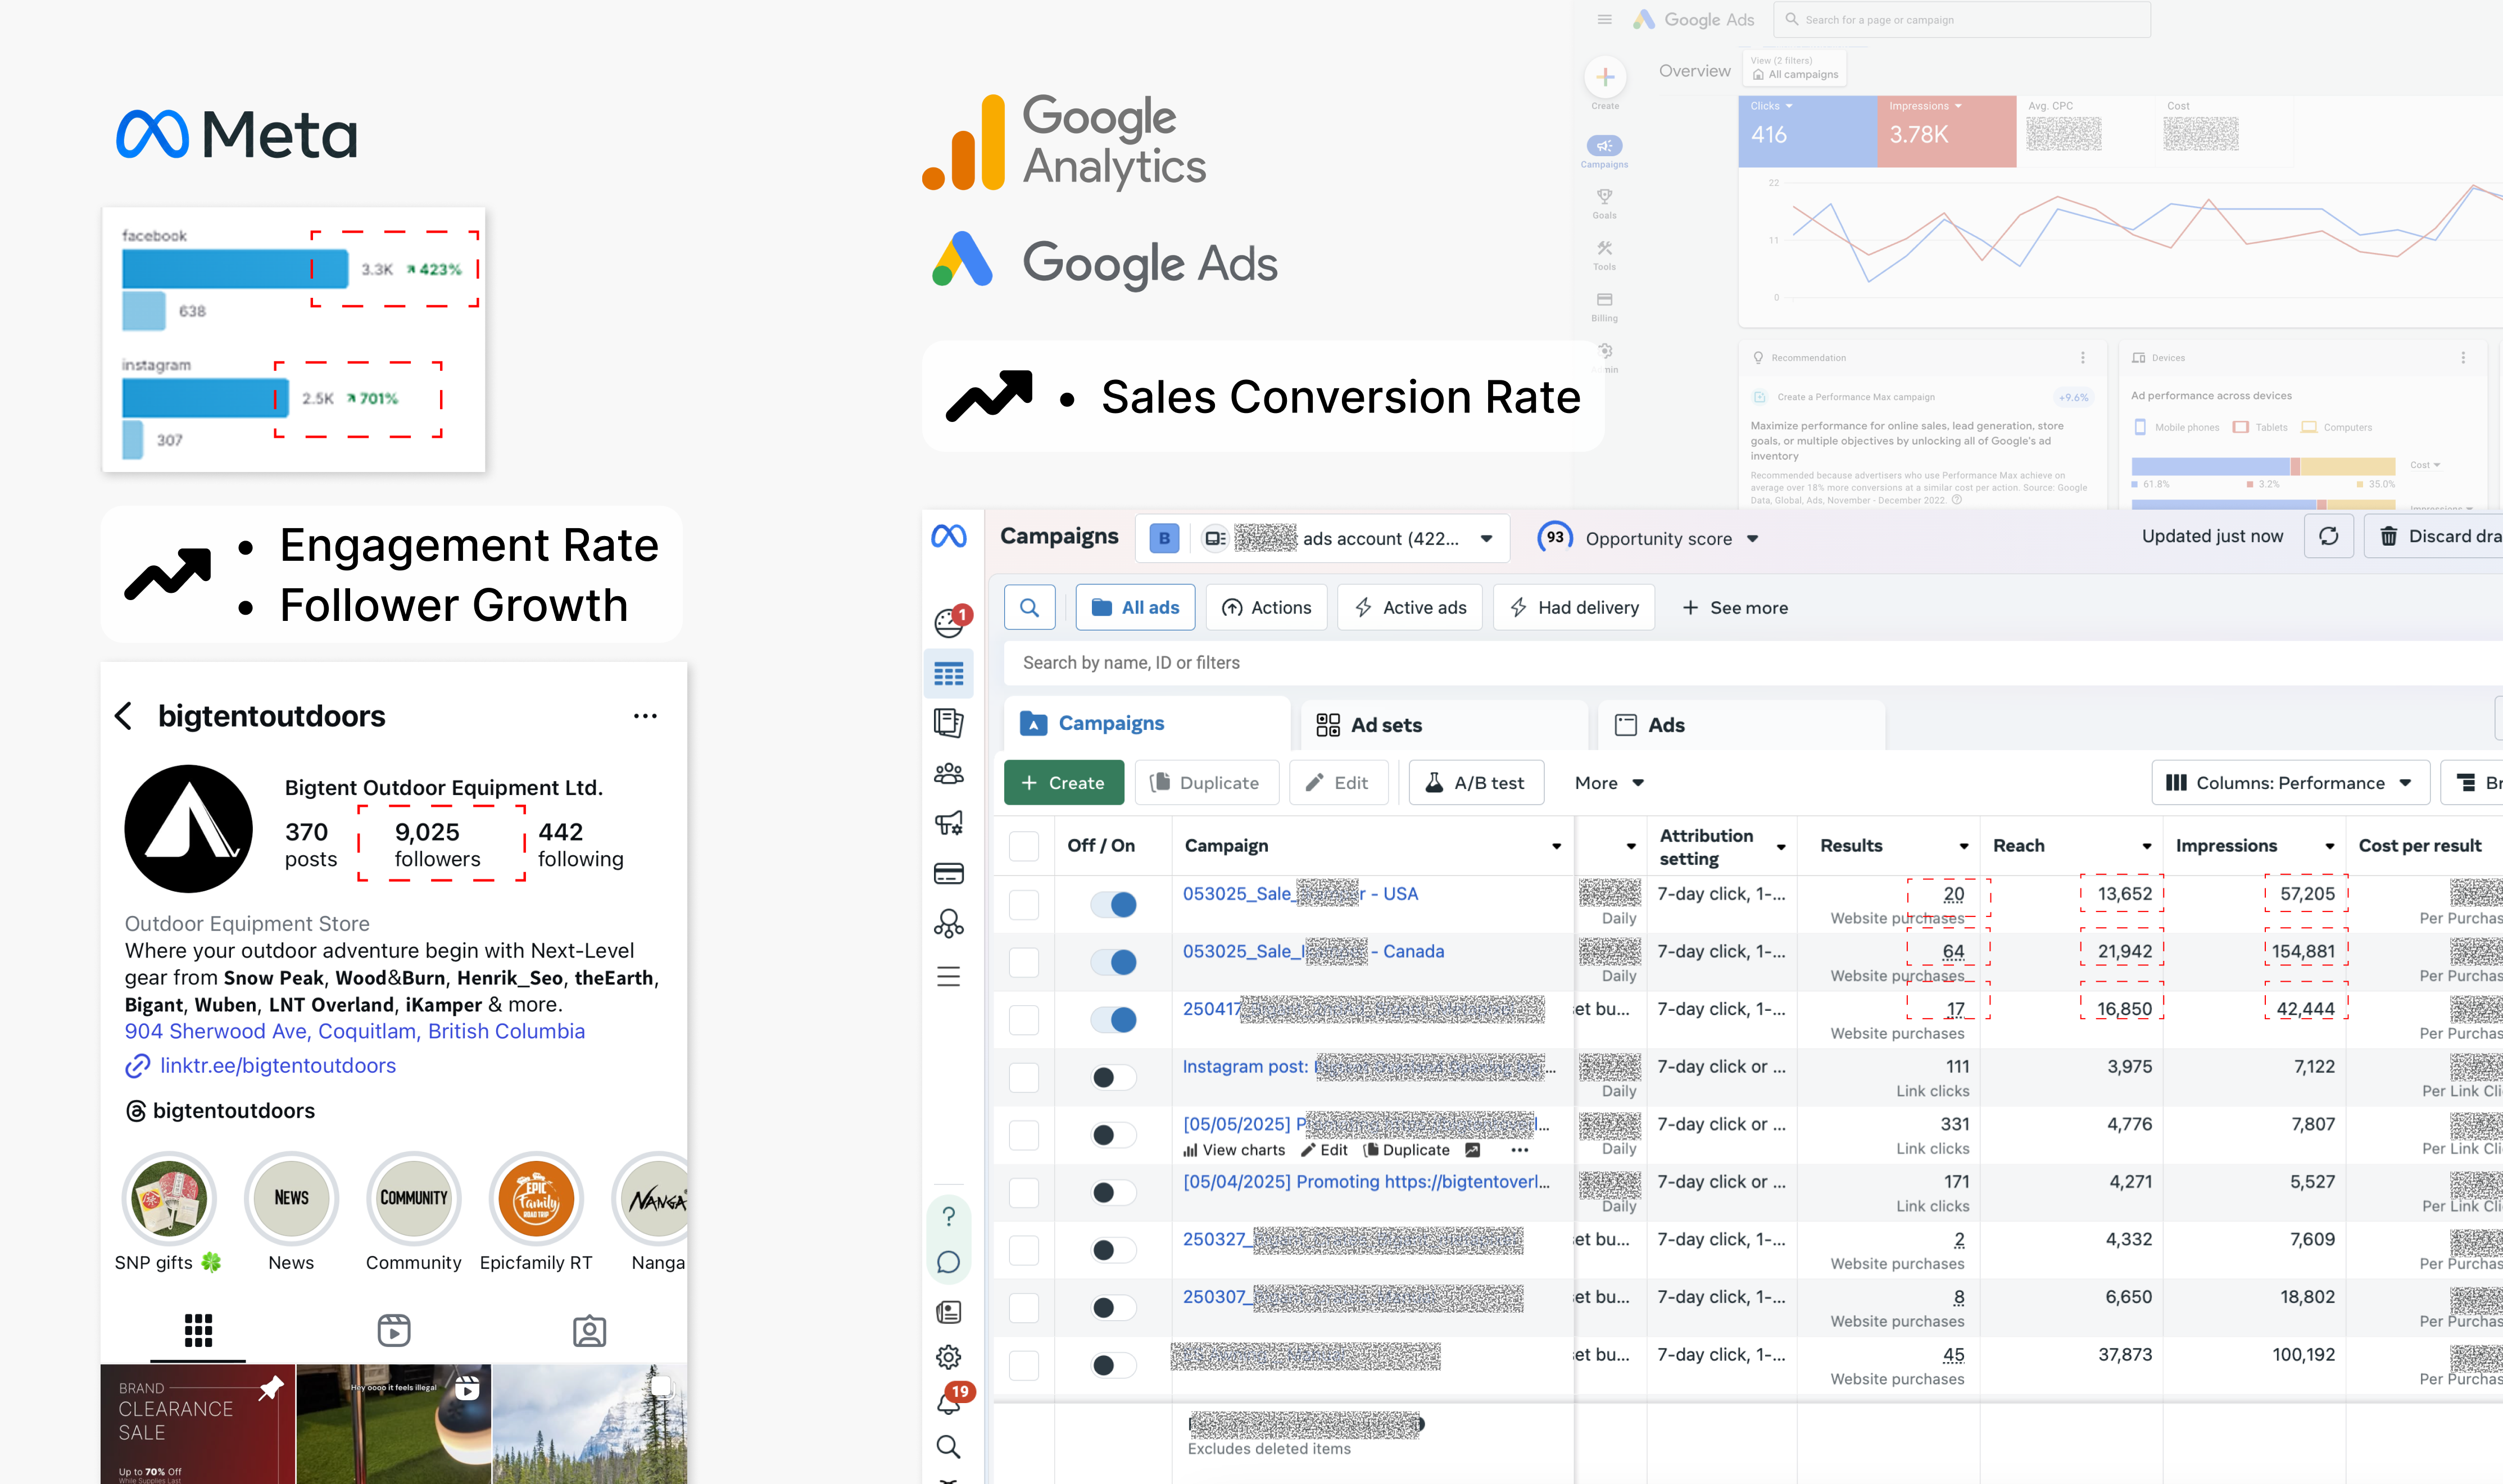
Task: Open the Events Manager icon in sidebar
Action: point(948,924)
